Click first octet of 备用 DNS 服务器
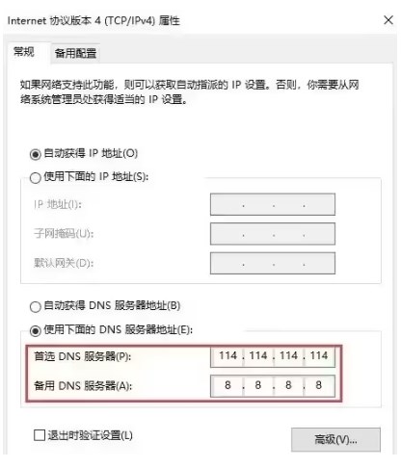The width and height of the screenshot is (401, 468). click(227, 385)
